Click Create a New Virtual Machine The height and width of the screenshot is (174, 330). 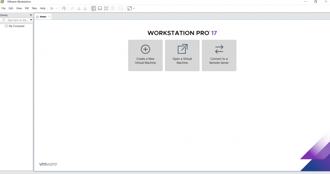145,55
